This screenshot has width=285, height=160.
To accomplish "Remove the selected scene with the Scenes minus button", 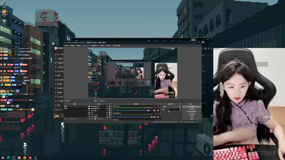I will point(68,119).
